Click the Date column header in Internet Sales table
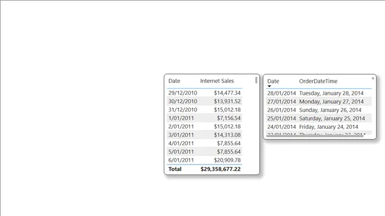This screenshot has width=385, height=216. coord(174,81)
